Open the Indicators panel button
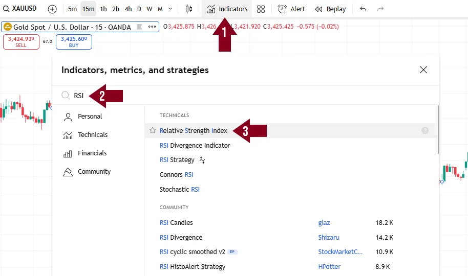This screenshot has width=468, height=276. click(x=227, y=9)
